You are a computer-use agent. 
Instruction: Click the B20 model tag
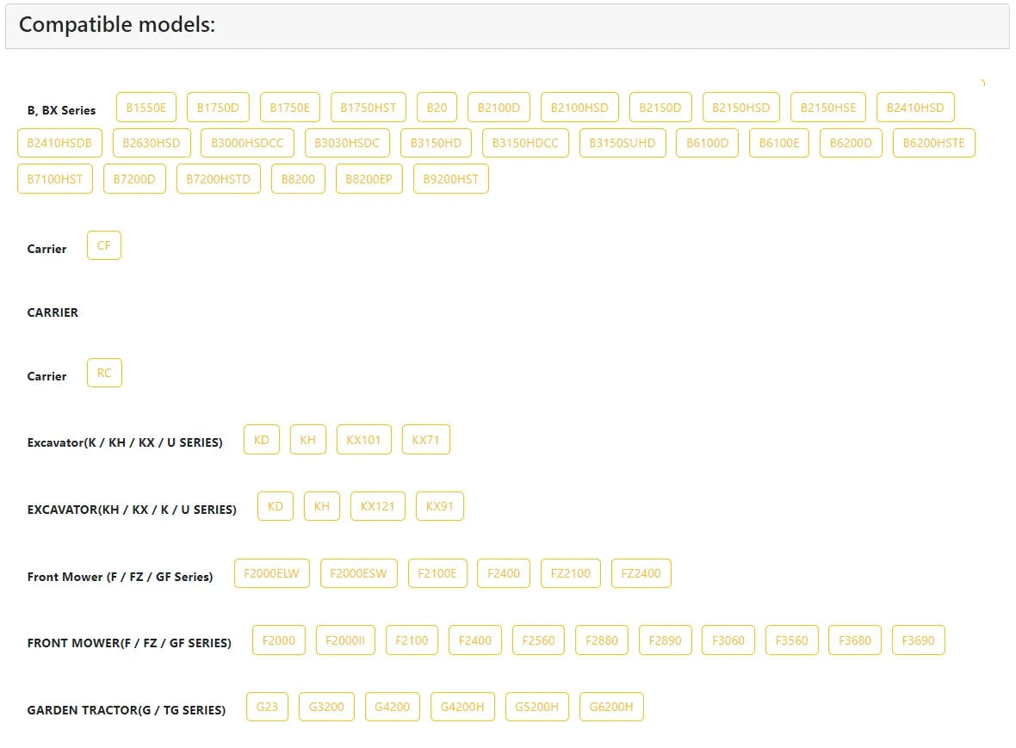437,108
